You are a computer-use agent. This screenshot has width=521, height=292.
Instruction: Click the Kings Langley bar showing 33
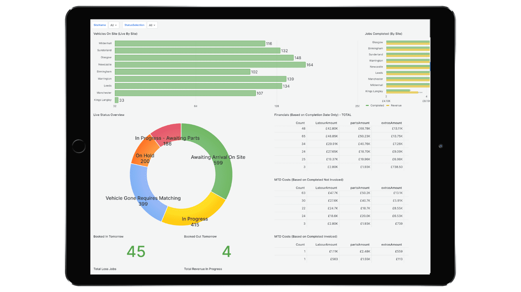117,100
